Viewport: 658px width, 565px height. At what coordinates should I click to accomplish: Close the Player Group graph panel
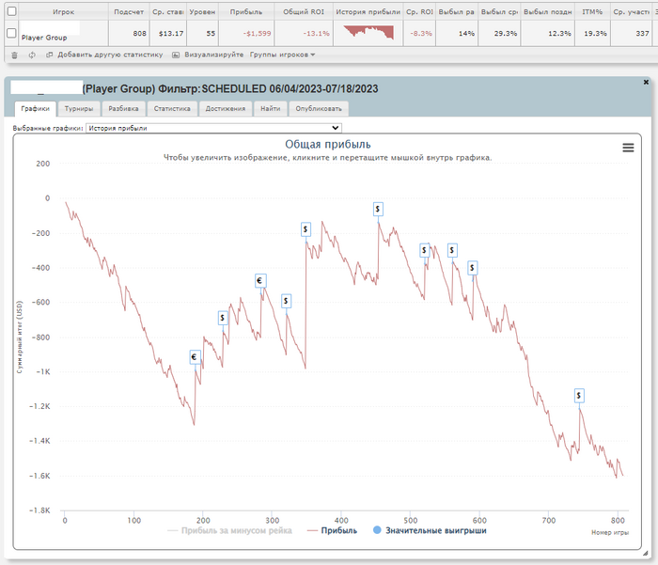click(x=646, y=83)
